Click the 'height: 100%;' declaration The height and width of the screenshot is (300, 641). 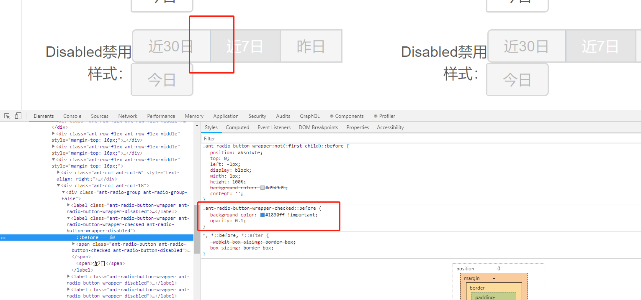coord(228,182)
